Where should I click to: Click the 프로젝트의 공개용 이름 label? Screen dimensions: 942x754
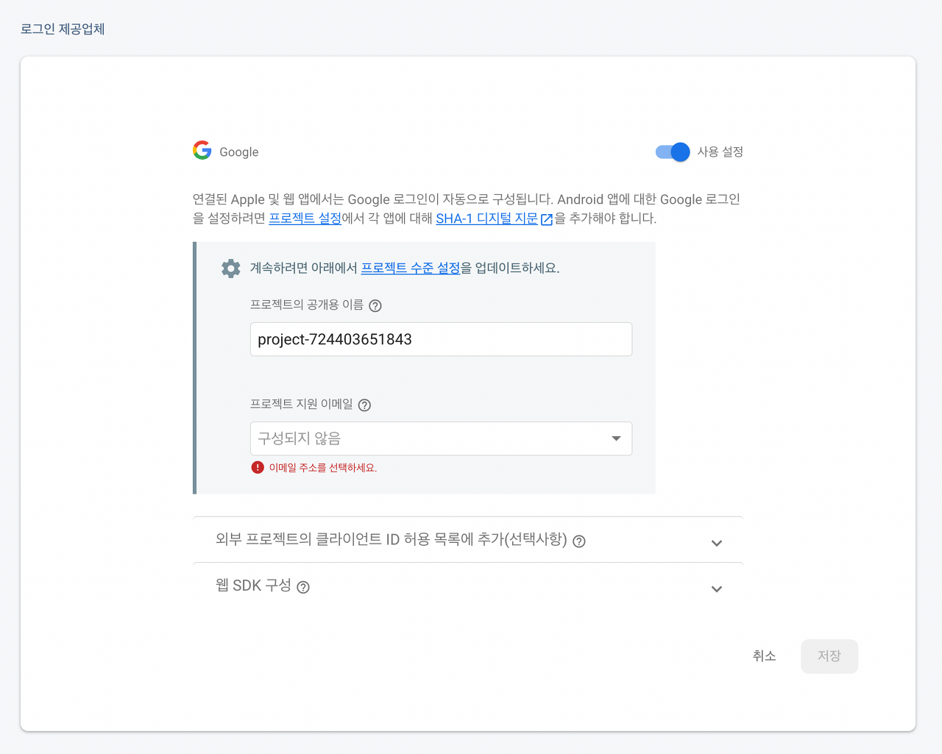(x=307, y=305)
